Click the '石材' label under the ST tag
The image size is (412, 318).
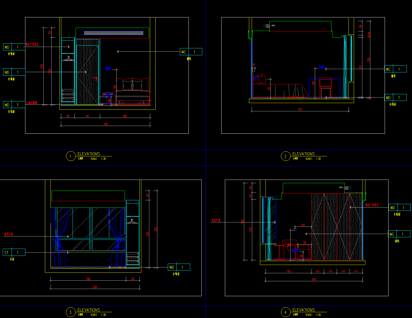click(x=12, y=259)
